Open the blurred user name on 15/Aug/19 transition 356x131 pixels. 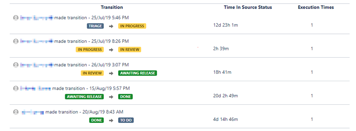point(35,88)
